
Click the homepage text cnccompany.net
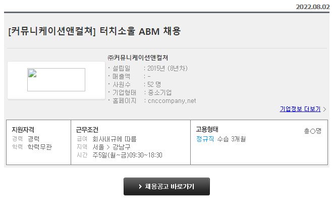pos(172,100)
